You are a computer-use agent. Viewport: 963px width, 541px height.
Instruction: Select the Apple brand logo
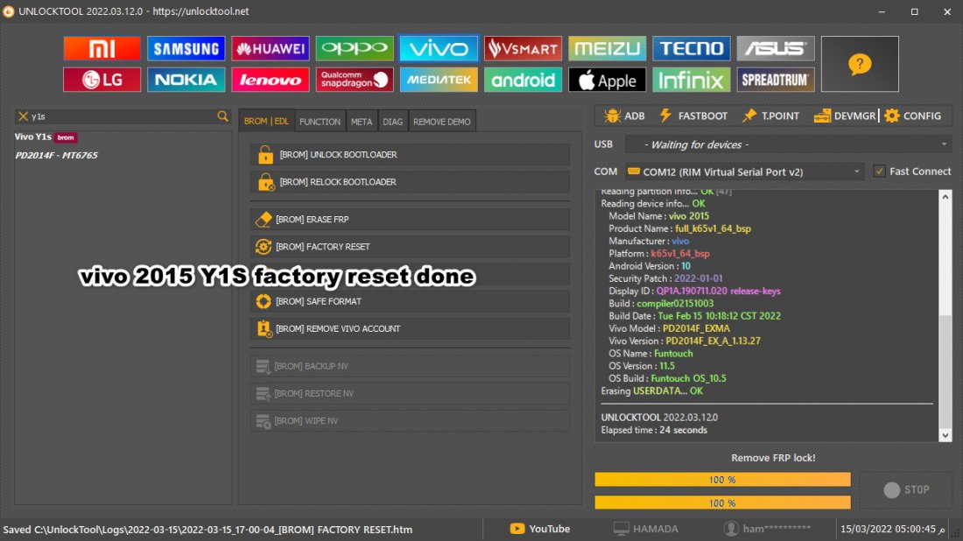point(607,80)
